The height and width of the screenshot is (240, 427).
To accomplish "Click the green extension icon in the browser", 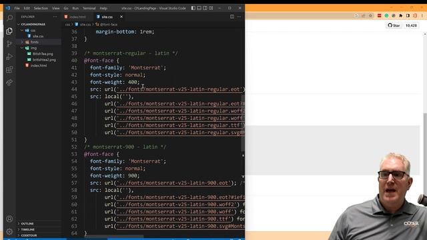I will click(x=386, y=16).
